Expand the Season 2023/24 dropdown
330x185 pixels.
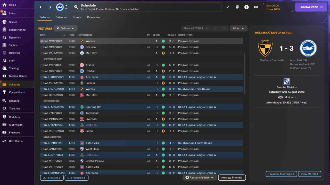[x=196, y=28]
